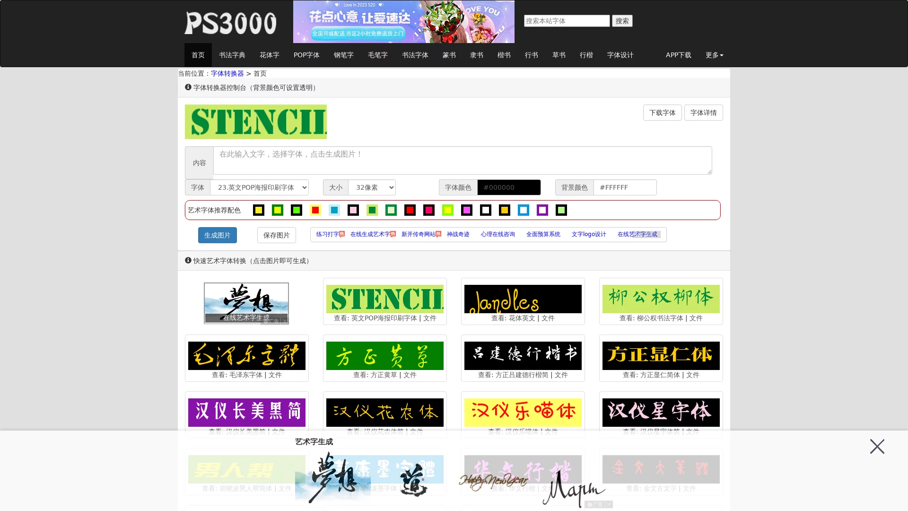This screenshot has height=511, width=908.
Task: Click the PS3000 site logo
Action: click(x=230, y=23)
